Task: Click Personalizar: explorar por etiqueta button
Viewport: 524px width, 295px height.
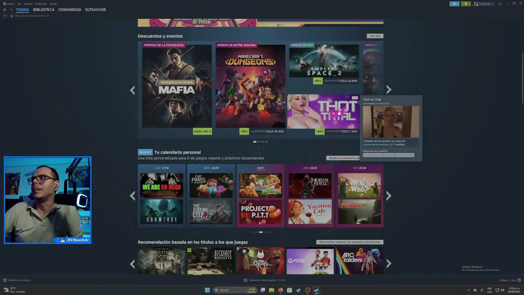Action: (350, 242)
